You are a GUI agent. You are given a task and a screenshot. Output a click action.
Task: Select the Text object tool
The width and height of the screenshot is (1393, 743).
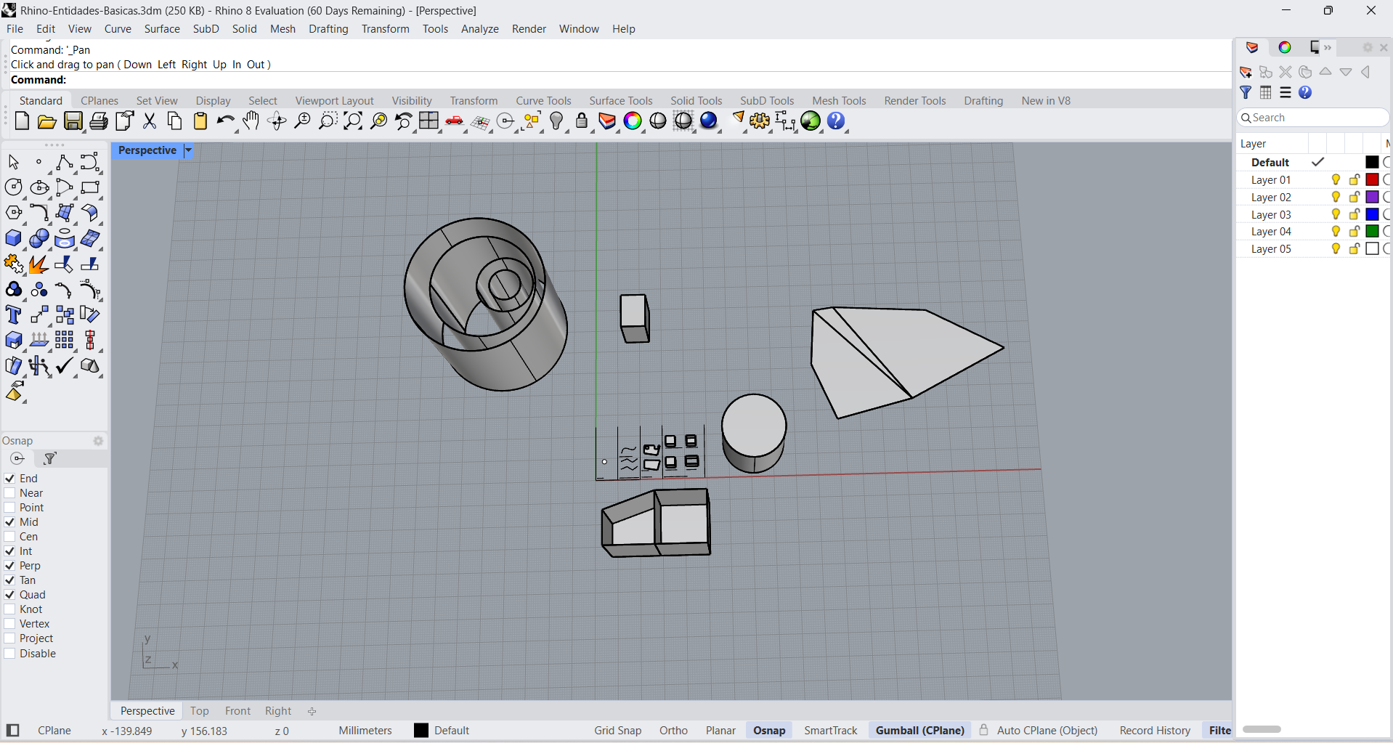pos(13,314)
